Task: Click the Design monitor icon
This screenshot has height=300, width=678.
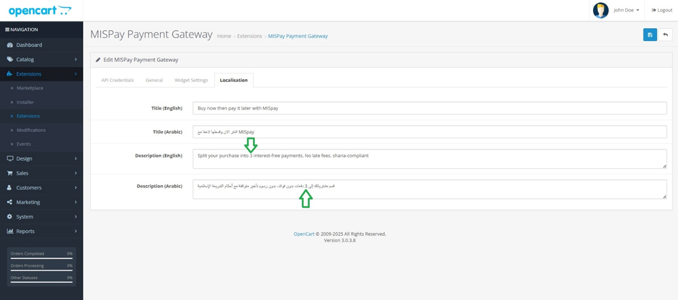Action: coord(10,158)
